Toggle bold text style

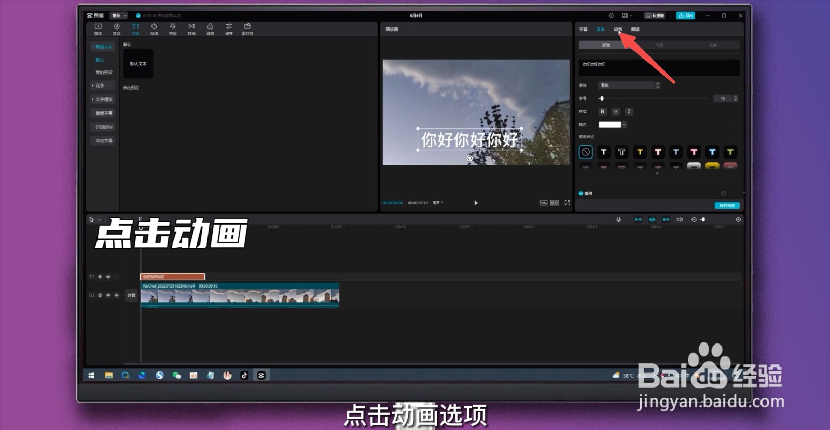tap(602, 111)
